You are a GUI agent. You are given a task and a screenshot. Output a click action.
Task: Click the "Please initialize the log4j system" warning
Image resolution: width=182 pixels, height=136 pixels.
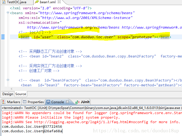click(61, 117)
